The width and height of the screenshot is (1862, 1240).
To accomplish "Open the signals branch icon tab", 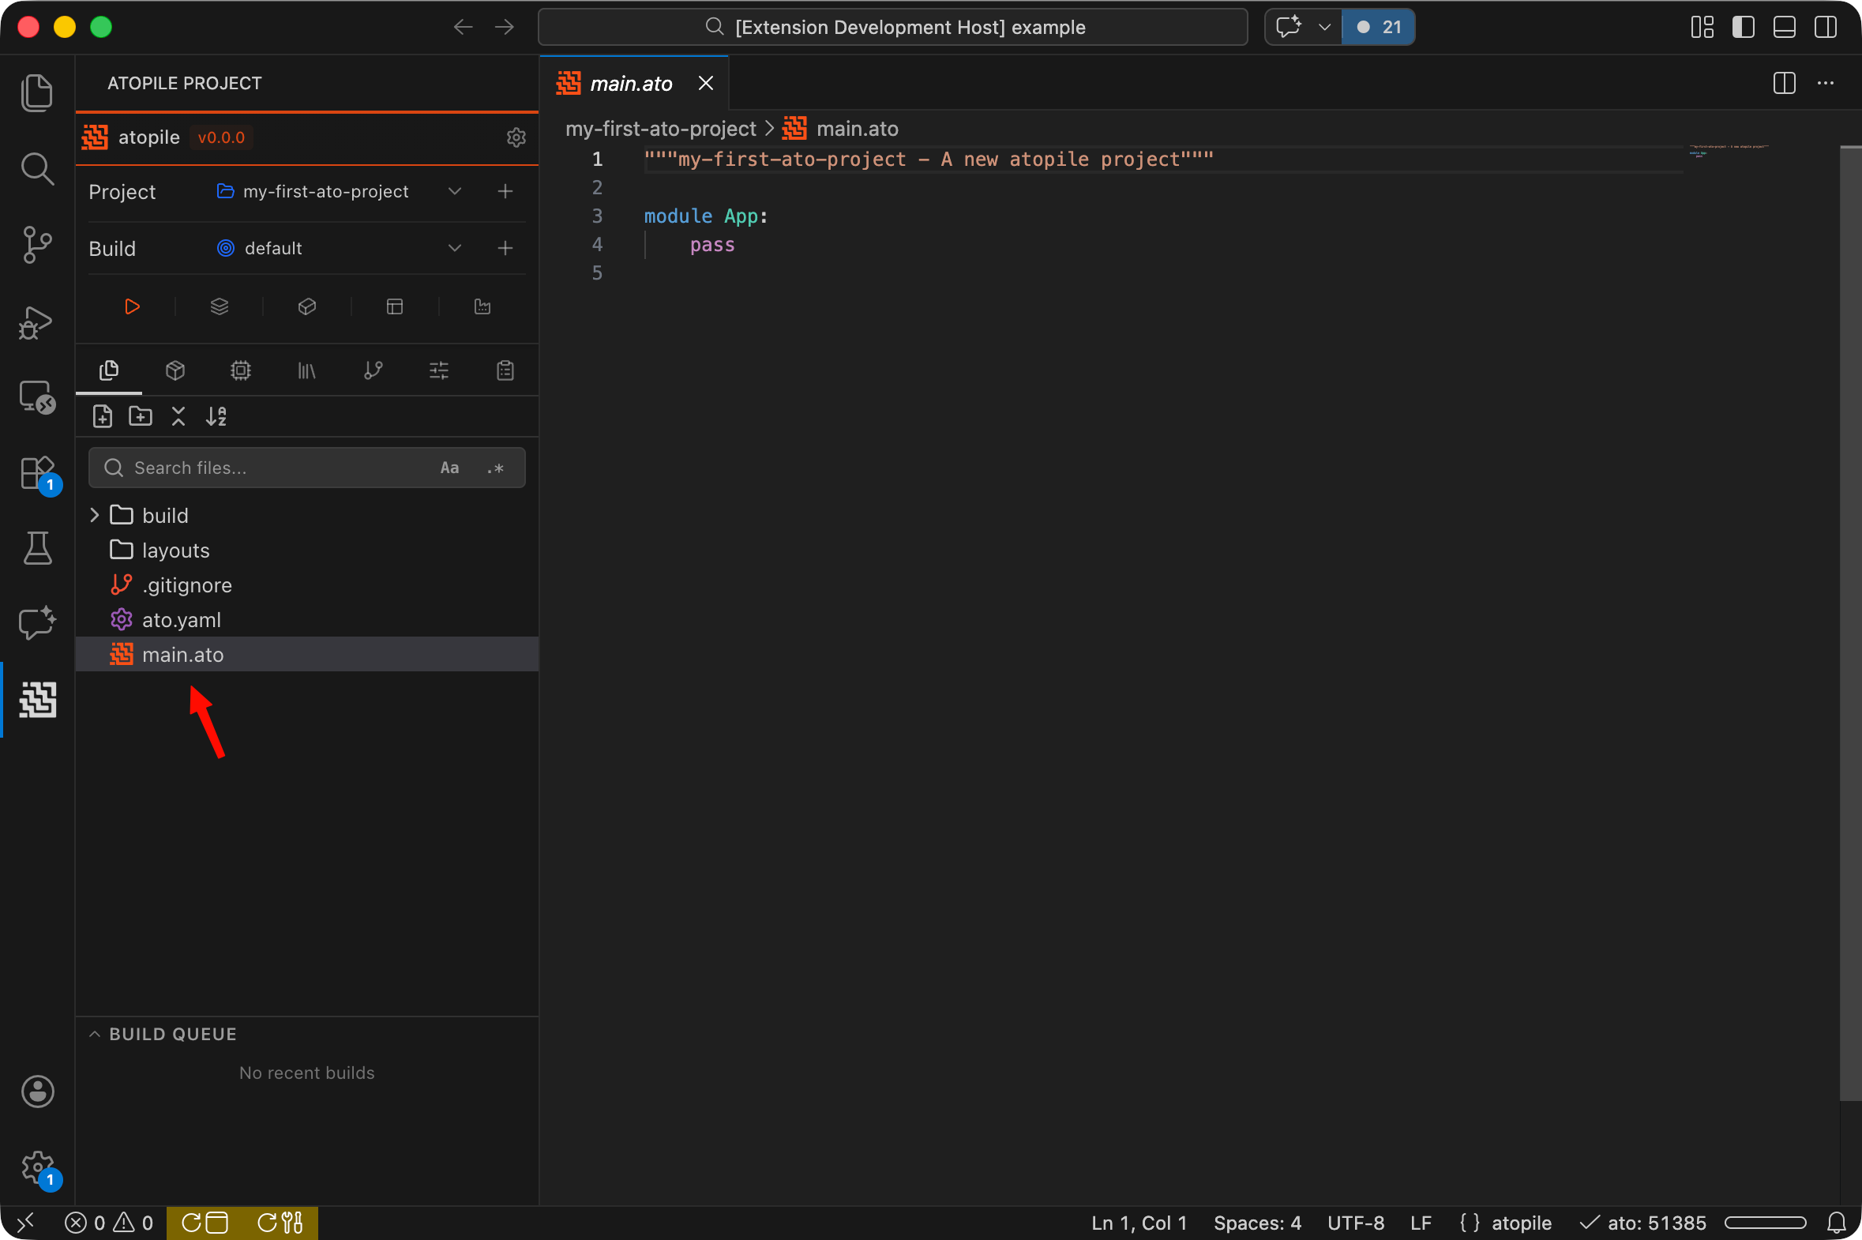I will click(x=373, y=370).
